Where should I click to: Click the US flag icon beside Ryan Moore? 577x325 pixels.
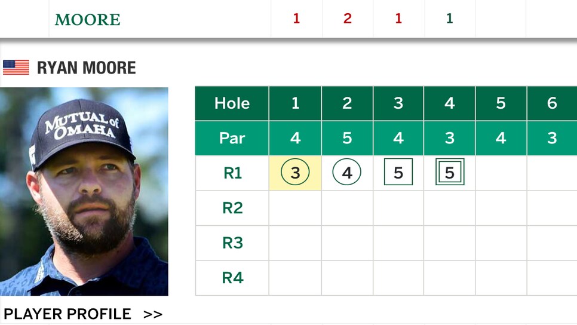click(16, 68)
